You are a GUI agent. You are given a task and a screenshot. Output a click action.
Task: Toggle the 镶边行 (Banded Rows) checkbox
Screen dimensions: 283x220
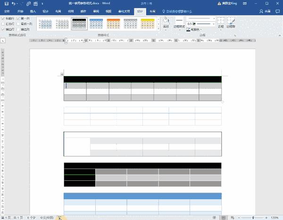(3, 29)
